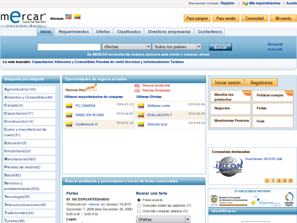Click the Registro link at top
This screenshot has height=223, width=297.
[228, 3]
